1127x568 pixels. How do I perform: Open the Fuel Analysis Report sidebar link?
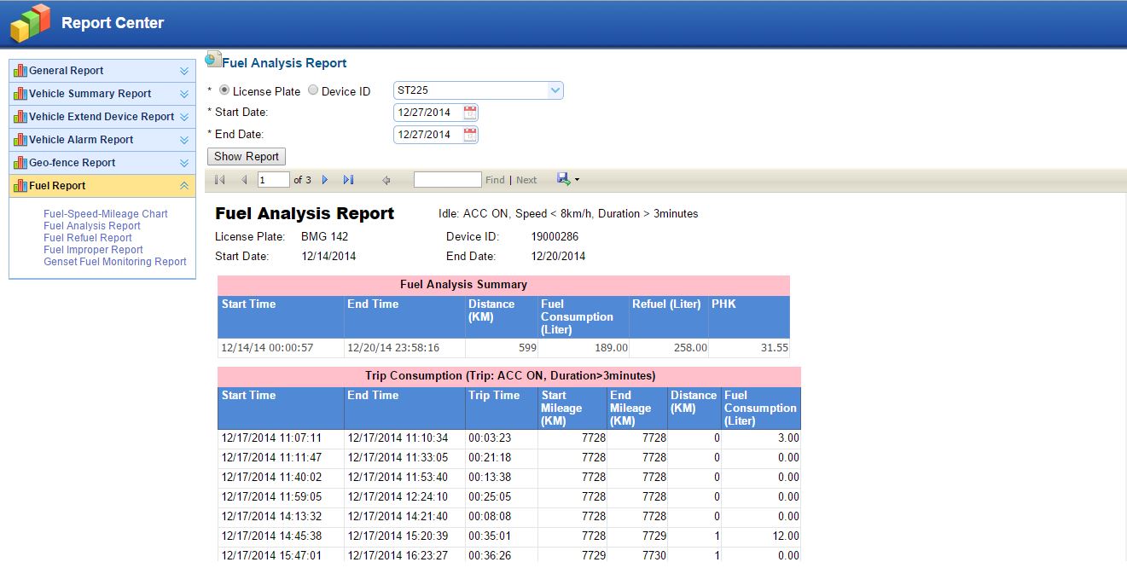(x=92, y=226)
